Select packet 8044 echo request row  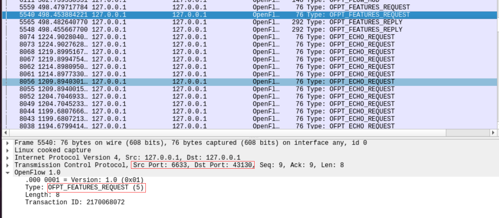pos(249,111)
